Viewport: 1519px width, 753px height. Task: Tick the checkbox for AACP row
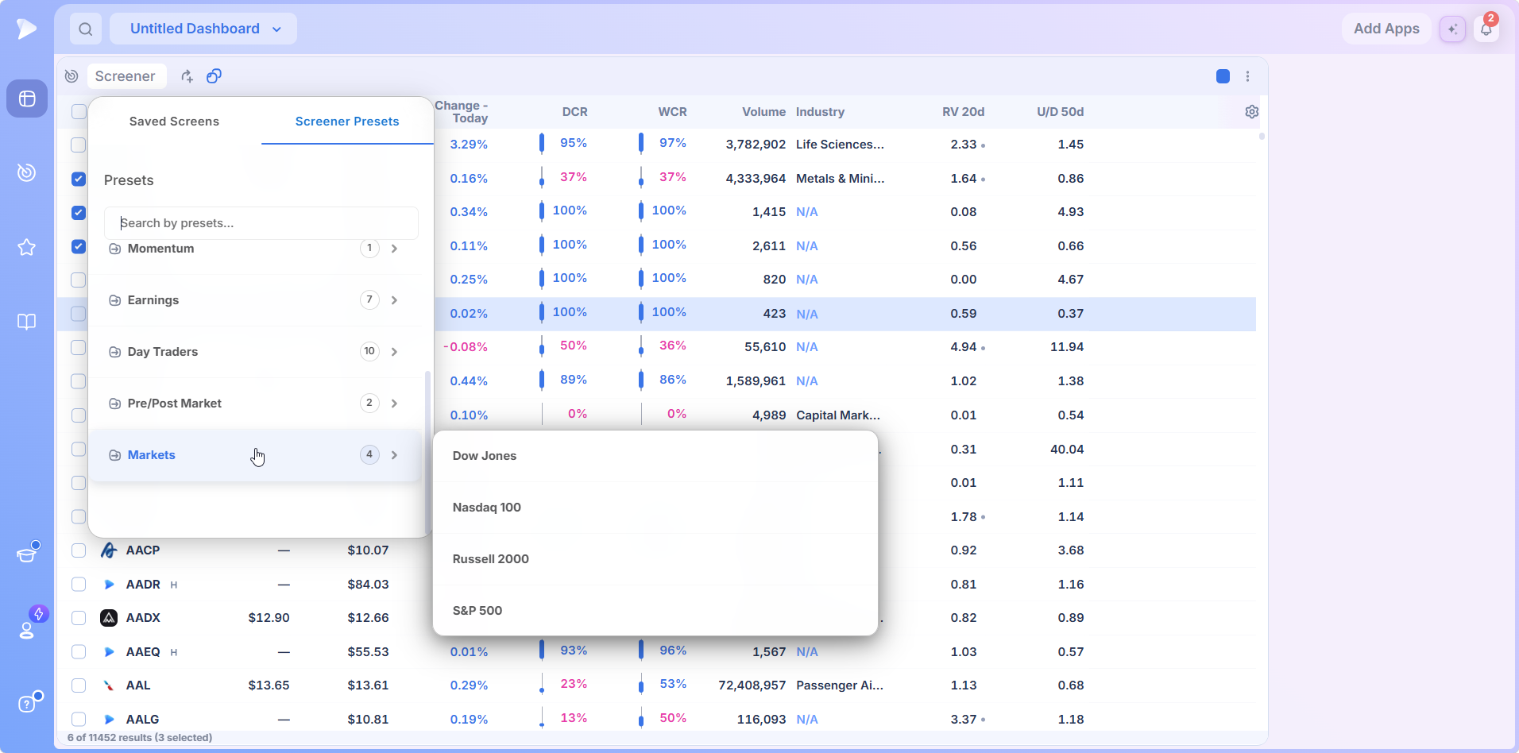79,550
